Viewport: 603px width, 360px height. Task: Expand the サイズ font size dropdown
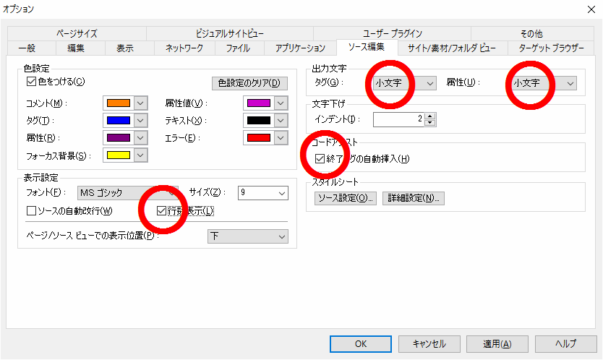click(281, 193)
